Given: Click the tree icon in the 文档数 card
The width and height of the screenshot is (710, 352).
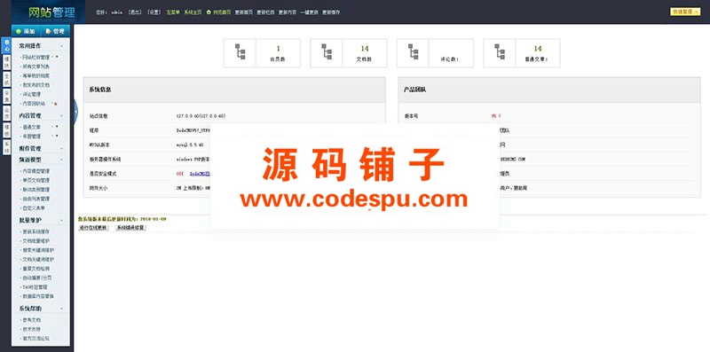Looking at the screenshot, I should (x=327, y=51).
